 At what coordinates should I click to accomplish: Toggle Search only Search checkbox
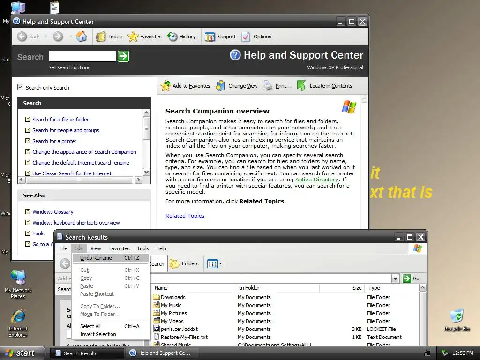pyautogui.click(x=21, y=87)
